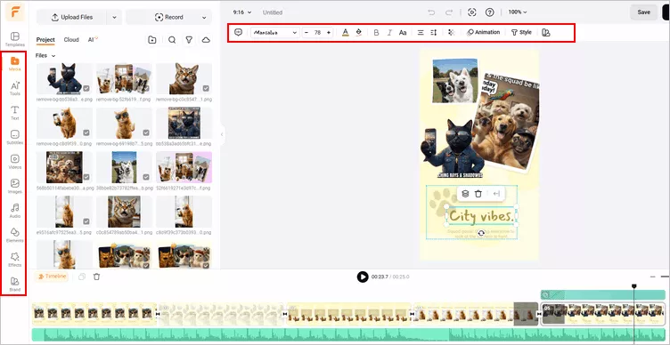Click the Timeline button
Viewport: 670px width, 345px height.
(53, 277)
